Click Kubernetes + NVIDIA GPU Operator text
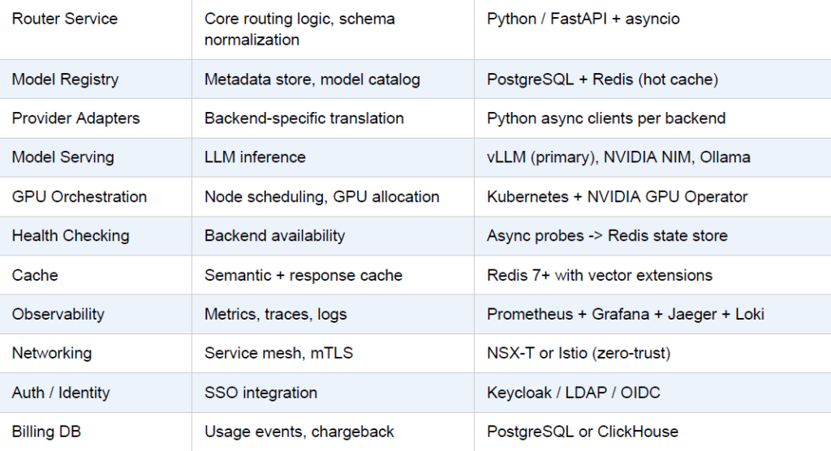Viewport: 831px width, 451px height. pyautogui.click(x=617, y=197)
